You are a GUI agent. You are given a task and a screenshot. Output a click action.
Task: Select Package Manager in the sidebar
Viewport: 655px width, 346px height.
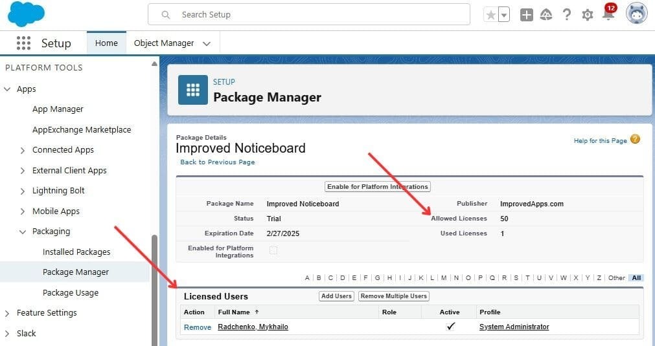point(76,272)
